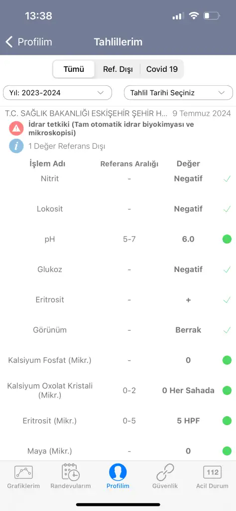Tap the Profilim person icon
Image resolution: width=236 pixels, height=511 pixels.
coord(118,472)
